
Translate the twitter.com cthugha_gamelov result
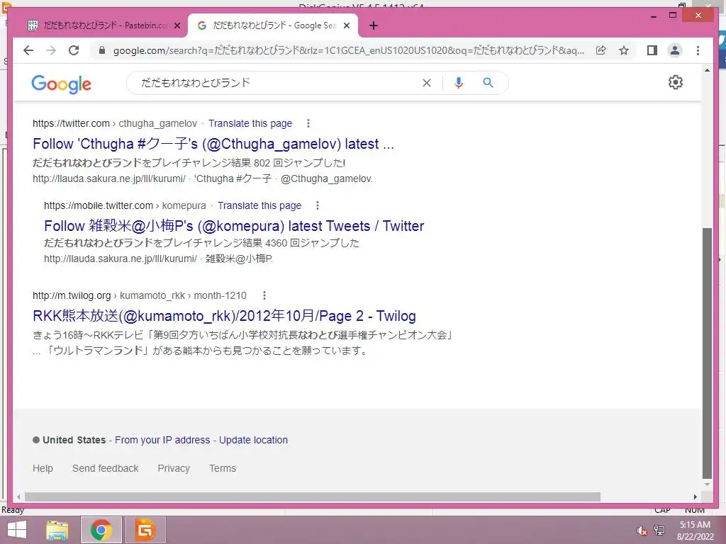[250, 123]
